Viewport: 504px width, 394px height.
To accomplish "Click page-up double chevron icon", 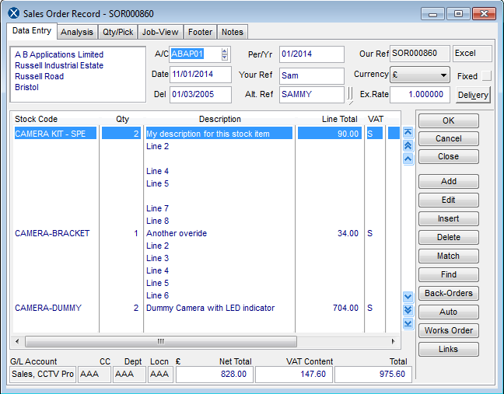I will (x=408, y=145).
